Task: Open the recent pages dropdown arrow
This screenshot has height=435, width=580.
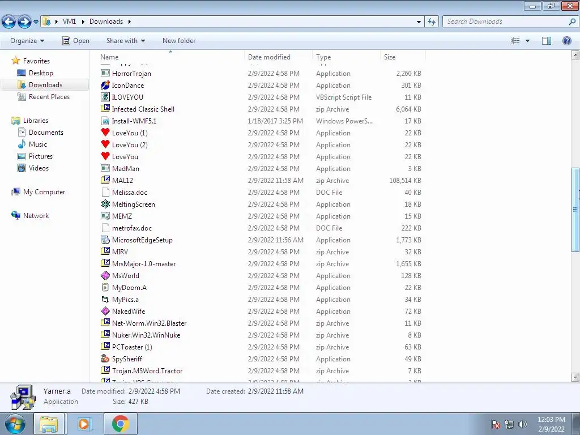Action: point(36,22)
